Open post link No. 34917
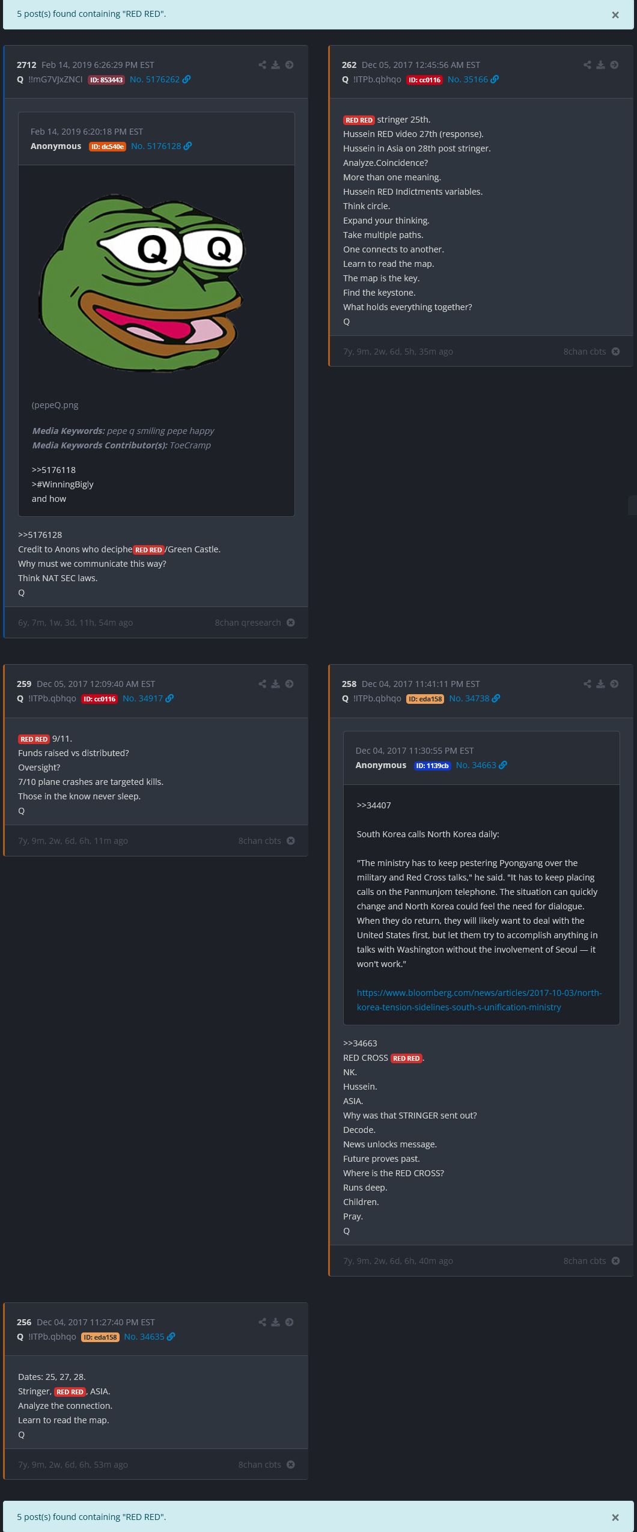Viewport: 637px width, 1532px height. pos(142,698)
